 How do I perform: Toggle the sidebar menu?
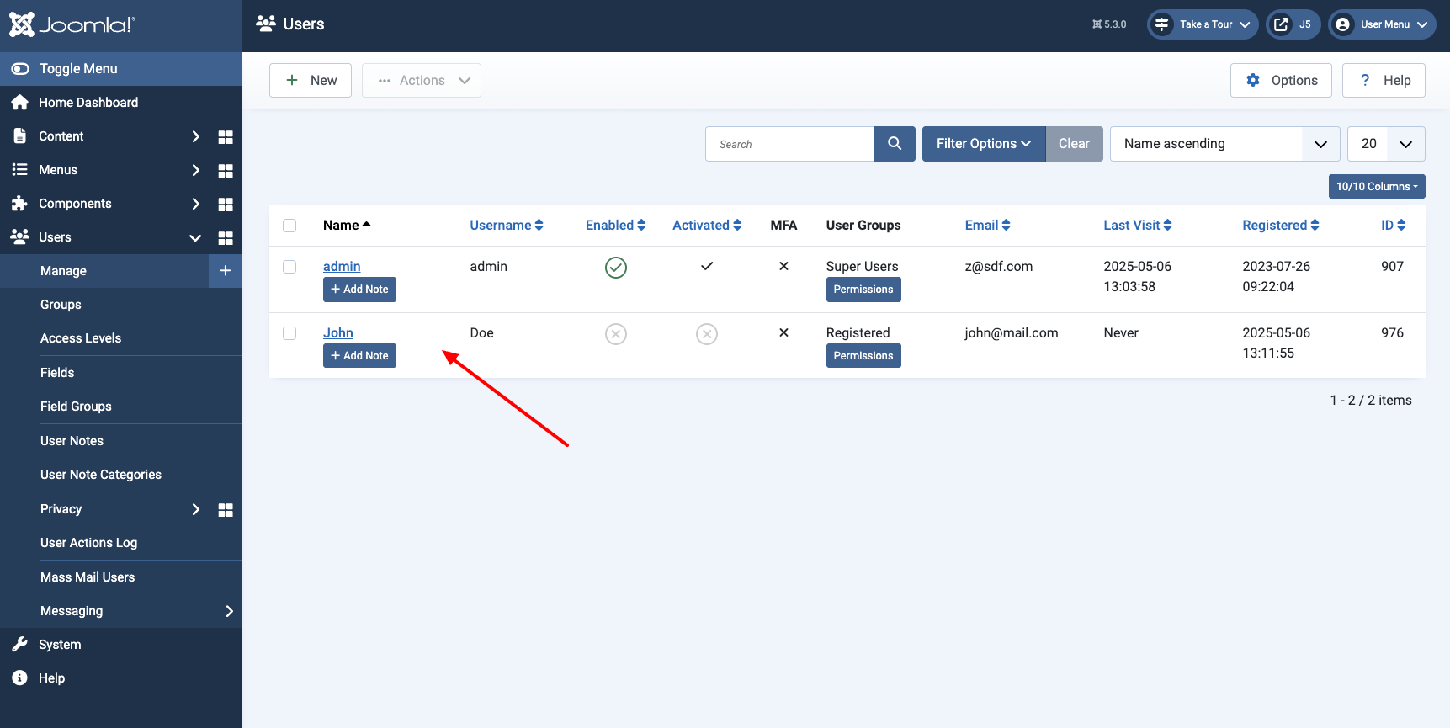coord(121,69)
